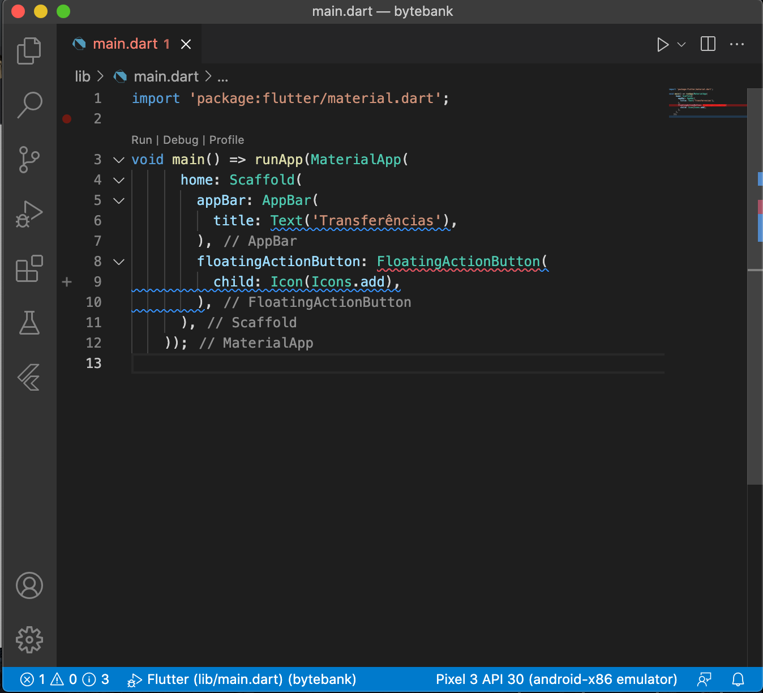Viewport: 763px width, 693px height.
Task: Click the Dart icon in breadcrumbs
Action: (120, 76)
